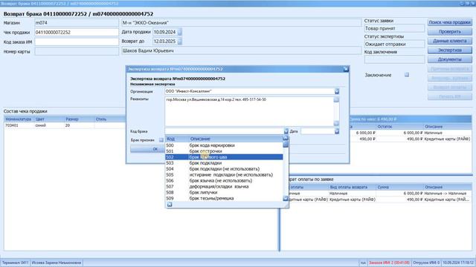
Task: Click Терминал 0411 in status bar
Action: pyautogui.click(x=15, y=263)
